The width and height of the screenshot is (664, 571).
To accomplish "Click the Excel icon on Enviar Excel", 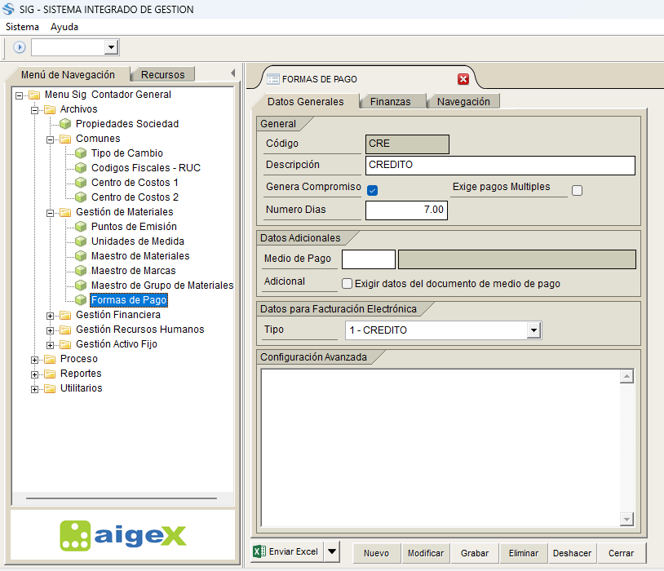I will coord(259,551).
